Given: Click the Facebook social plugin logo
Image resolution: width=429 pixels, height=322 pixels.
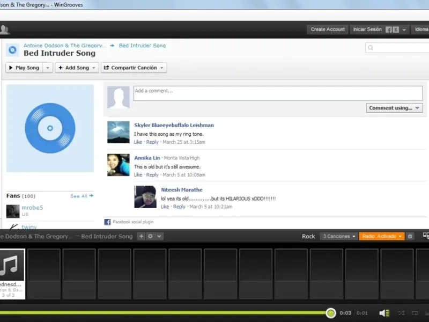Looking at the screenshot, I should click(x=108, y=222).
